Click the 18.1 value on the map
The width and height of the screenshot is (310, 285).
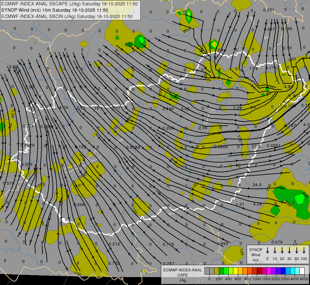click(98, 108)
